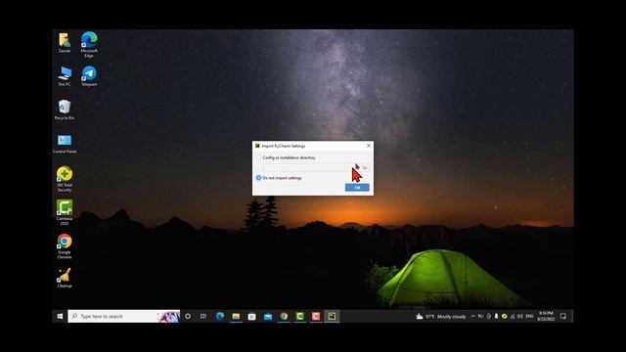Open the Cleanup desktop shortcut
Image resolution: width=626 pixels, height=352 pixels.
[65, 278]
